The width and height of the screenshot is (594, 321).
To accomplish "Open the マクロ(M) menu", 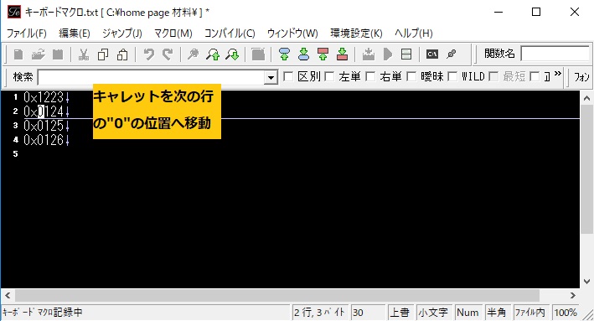I will tap(173, 34).
